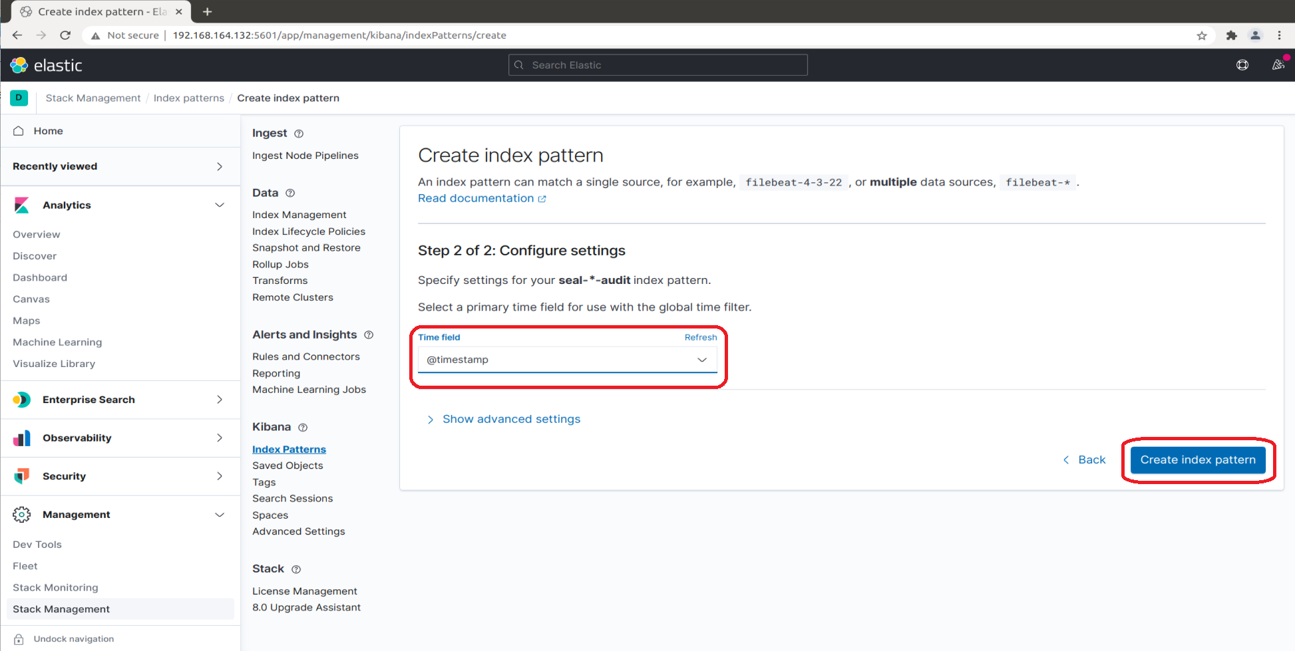Open the newsfeed celebration icon
The image size is (1295, 651).
coord(1278,65)
